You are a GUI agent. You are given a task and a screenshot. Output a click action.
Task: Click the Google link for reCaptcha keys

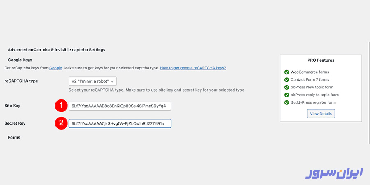[55, 68]
